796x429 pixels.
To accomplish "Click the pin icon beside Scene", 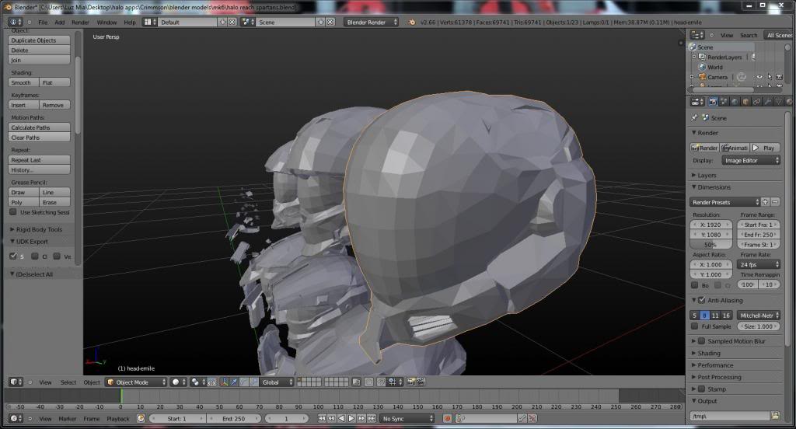I will [x=694, y=118].
